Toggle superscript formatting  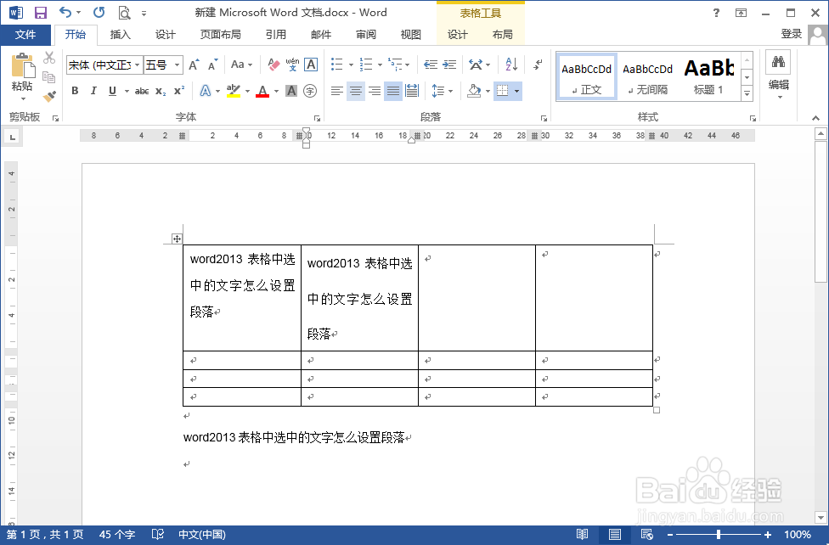179,91
